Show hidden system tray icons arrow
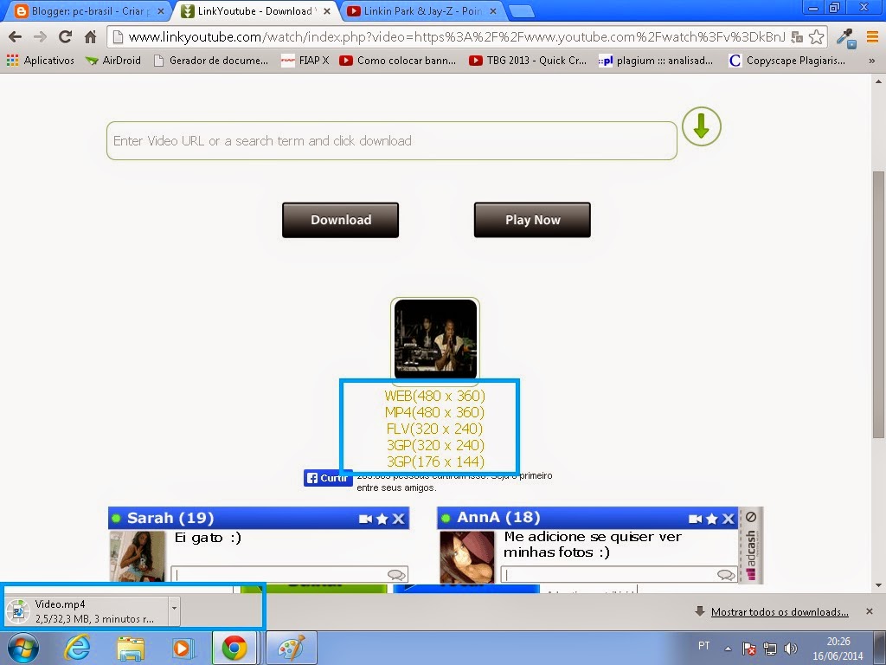This screenshot has height=665, width=886. (728, 649)
